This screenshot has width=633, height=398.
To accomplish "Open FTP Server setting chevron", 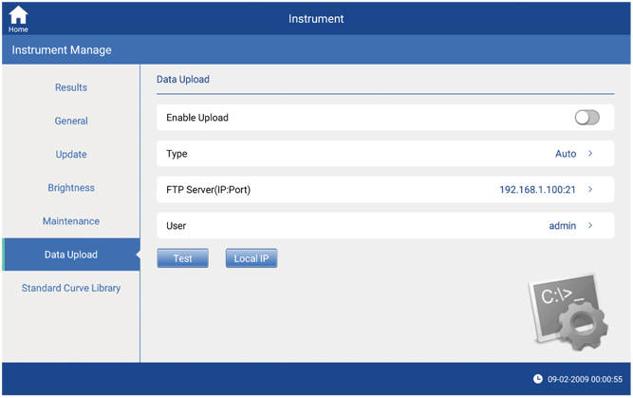I will (x=590, y=190).
